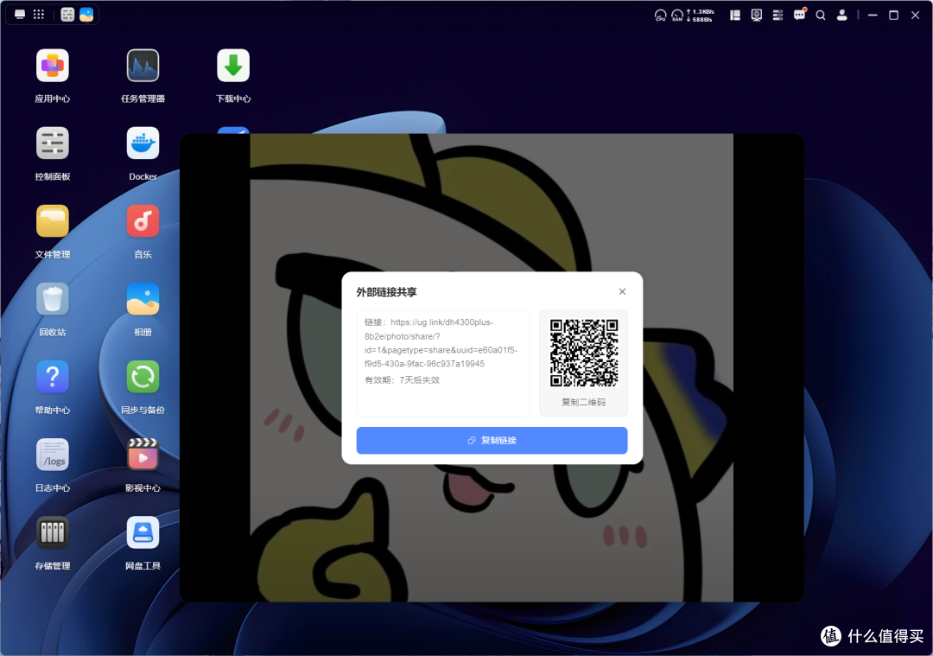Viewport: 933px width, 656px height.
Task: Open the 帮助中心 help center
Action: [x=53, y=378]
